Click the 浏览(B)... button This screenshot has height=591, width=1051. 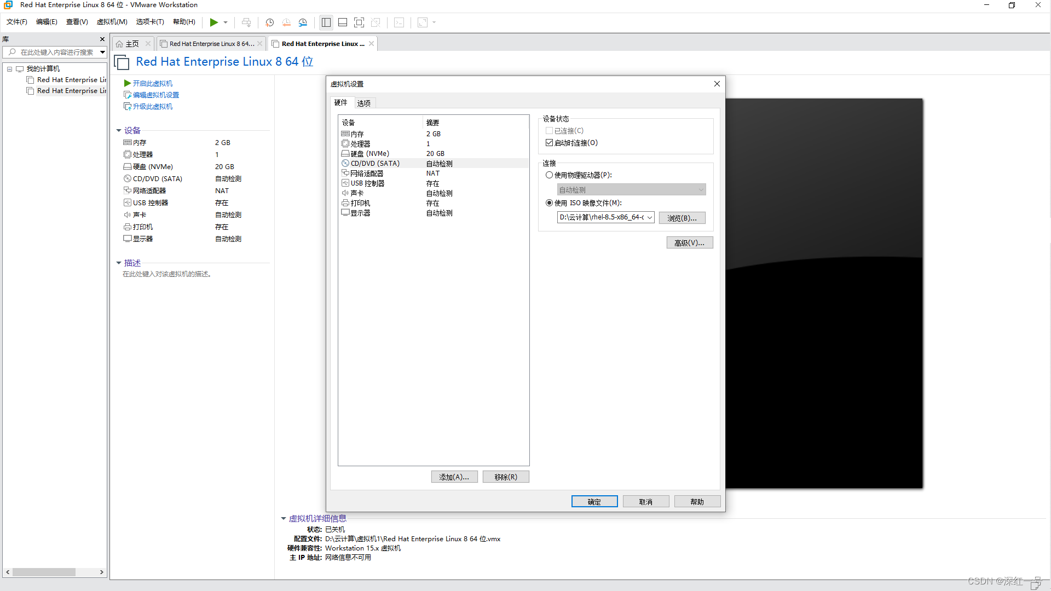[682, 218]
